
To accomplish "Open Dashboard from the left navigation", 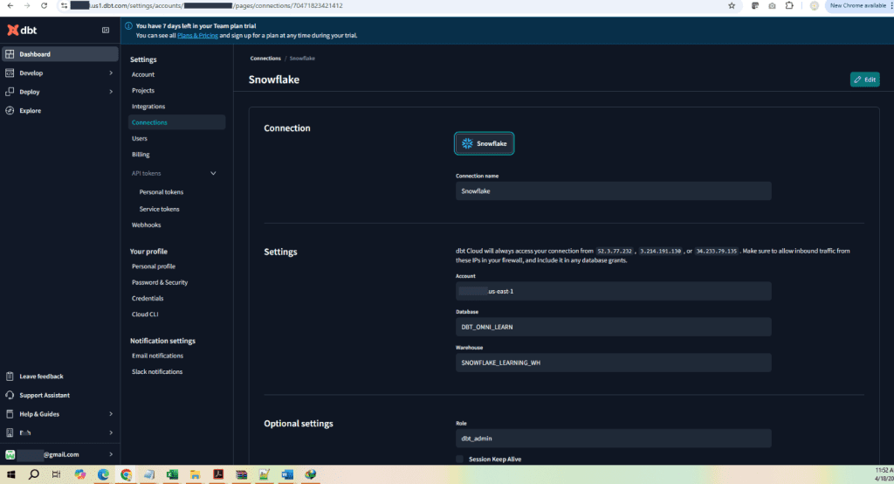I will pos(59,54).
